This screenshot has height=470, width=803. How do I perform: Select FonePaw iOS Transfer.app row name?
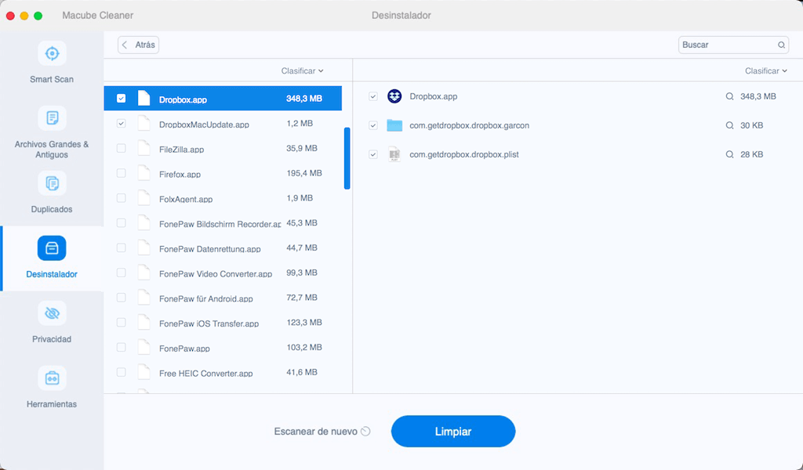(209, 324)
